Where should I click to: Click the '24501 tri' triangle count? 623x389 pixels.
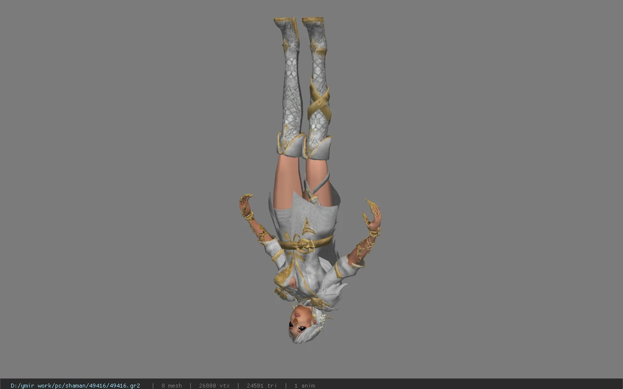(x=262, y=386)
